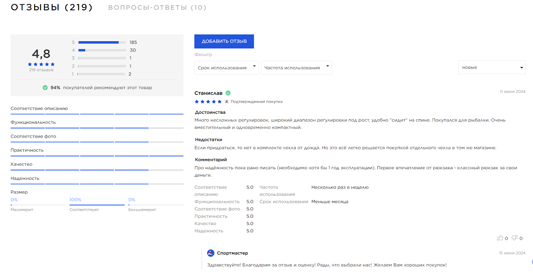Click the blue stars under 4,8 rating
533x273 pixels.
(x=41, y=64)
